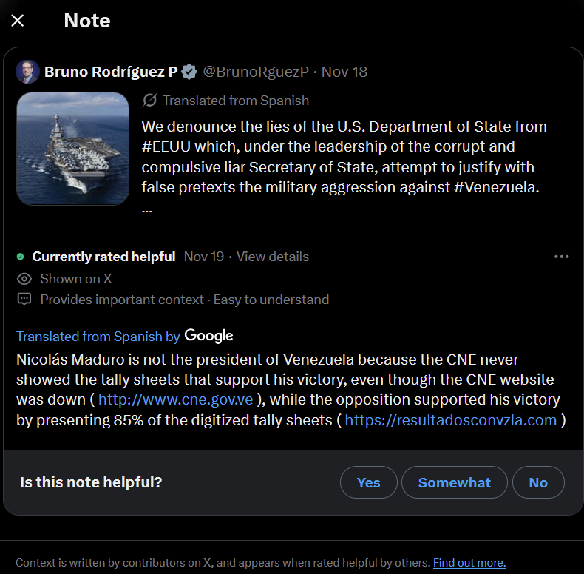Rate the note not helpful with No
The height and width of the screenshot is (574, 584).
point(538,482)
